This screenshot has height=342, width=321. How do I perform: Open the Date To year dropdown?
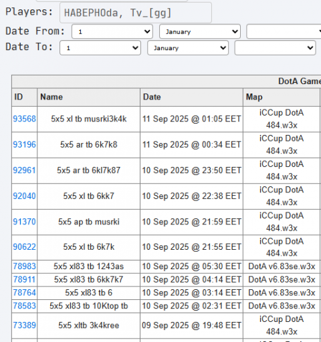pos(275,47)
